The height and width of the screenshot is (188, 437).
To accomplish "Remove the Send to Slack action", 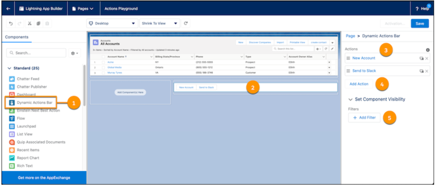I will 427,71.
